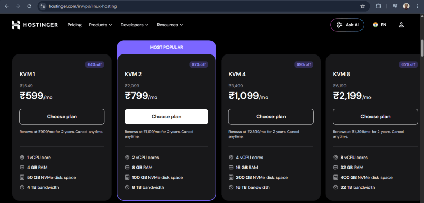The width and height of the screenshot is (424, 203).
Task: Click the RAM icon beside 8 GB RAM
Action: click(x=127, y=168)
